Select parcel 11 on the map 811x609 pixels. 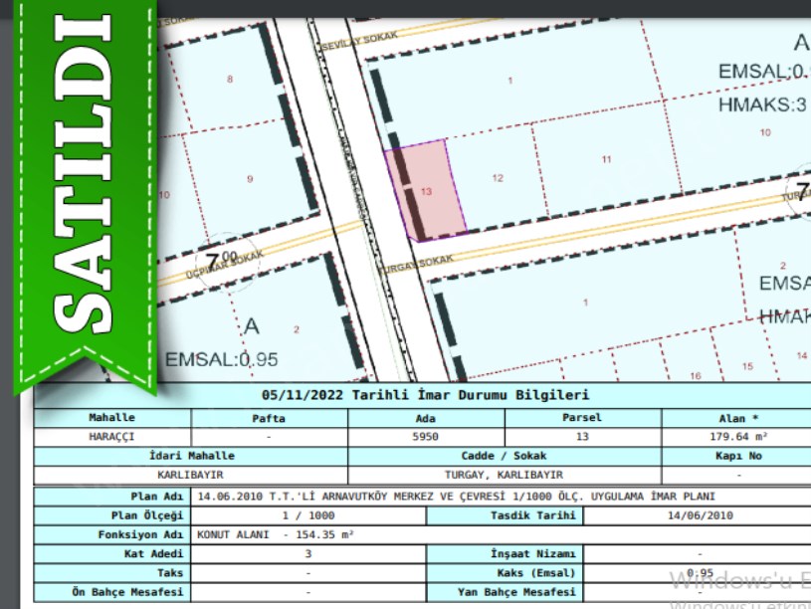[606, 159]
